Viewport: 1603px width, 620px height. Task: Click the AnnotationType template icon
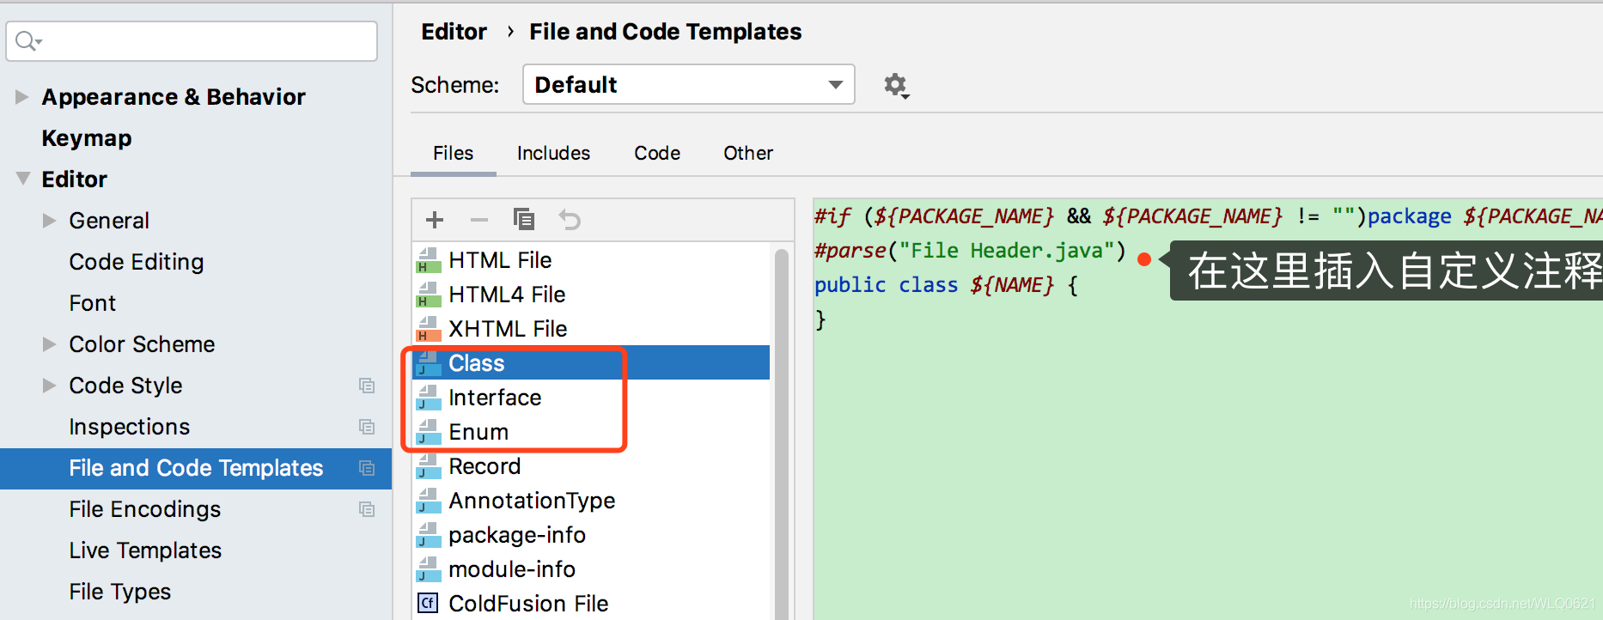coord(428,501)
